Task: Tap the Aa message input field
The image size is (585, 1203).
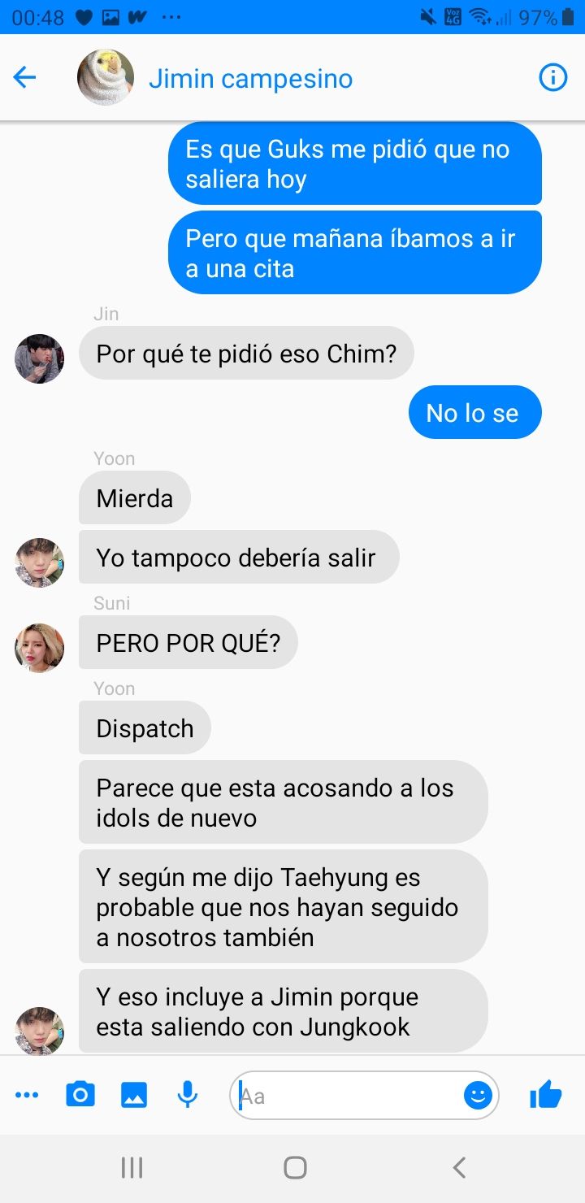Action: pos(364,1096)
